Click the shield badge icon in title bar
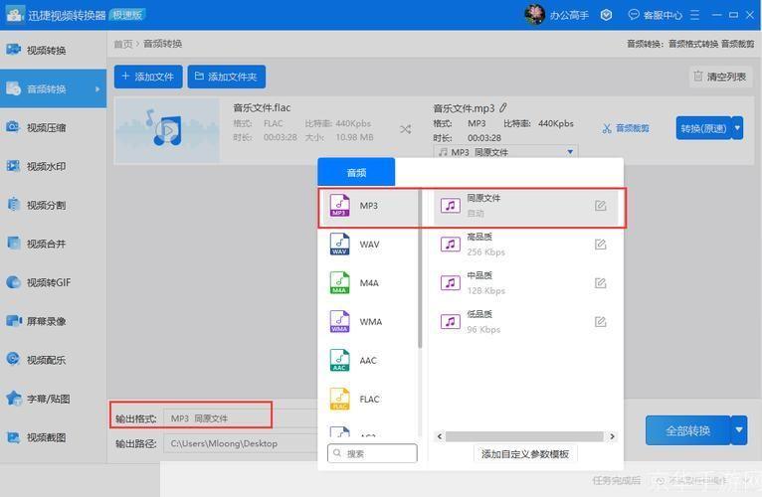 click(x=606, y=15)
